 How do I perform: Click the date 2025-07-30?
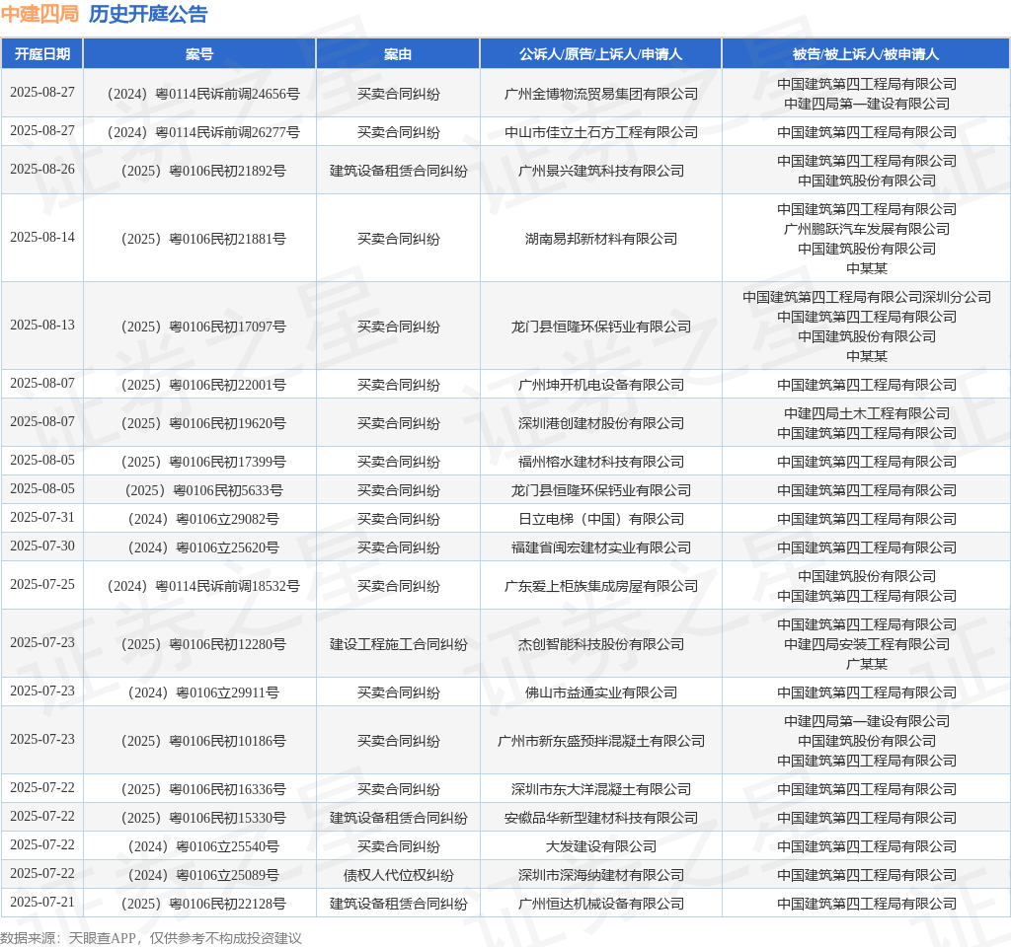tap(42, 546)
